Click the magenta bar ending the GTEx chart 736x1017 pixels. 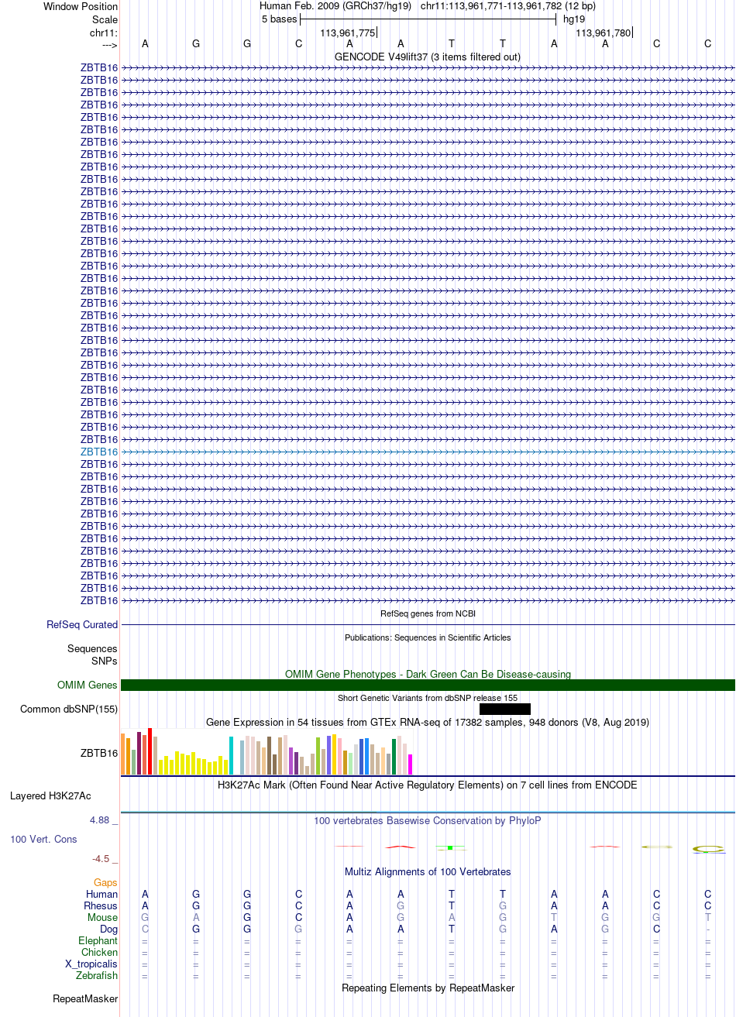point(410,764)
